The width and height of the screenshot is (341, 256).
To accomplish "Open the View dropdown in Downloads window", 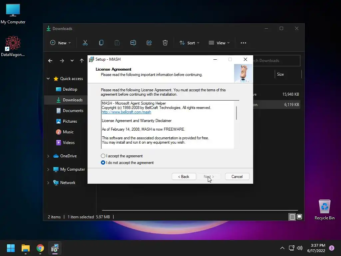I will pyautogui.click(x=219, y=43).
